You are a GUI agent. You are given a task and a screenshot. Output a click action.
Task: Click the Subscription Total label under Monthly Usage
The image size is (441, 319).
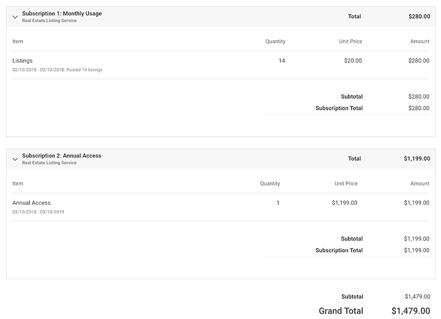point(339,108)
